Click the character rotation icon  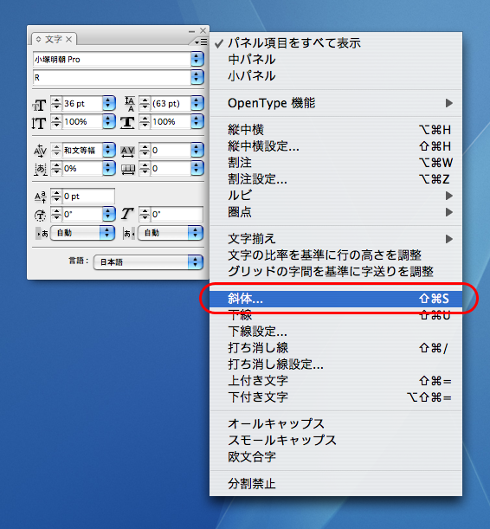40,215
